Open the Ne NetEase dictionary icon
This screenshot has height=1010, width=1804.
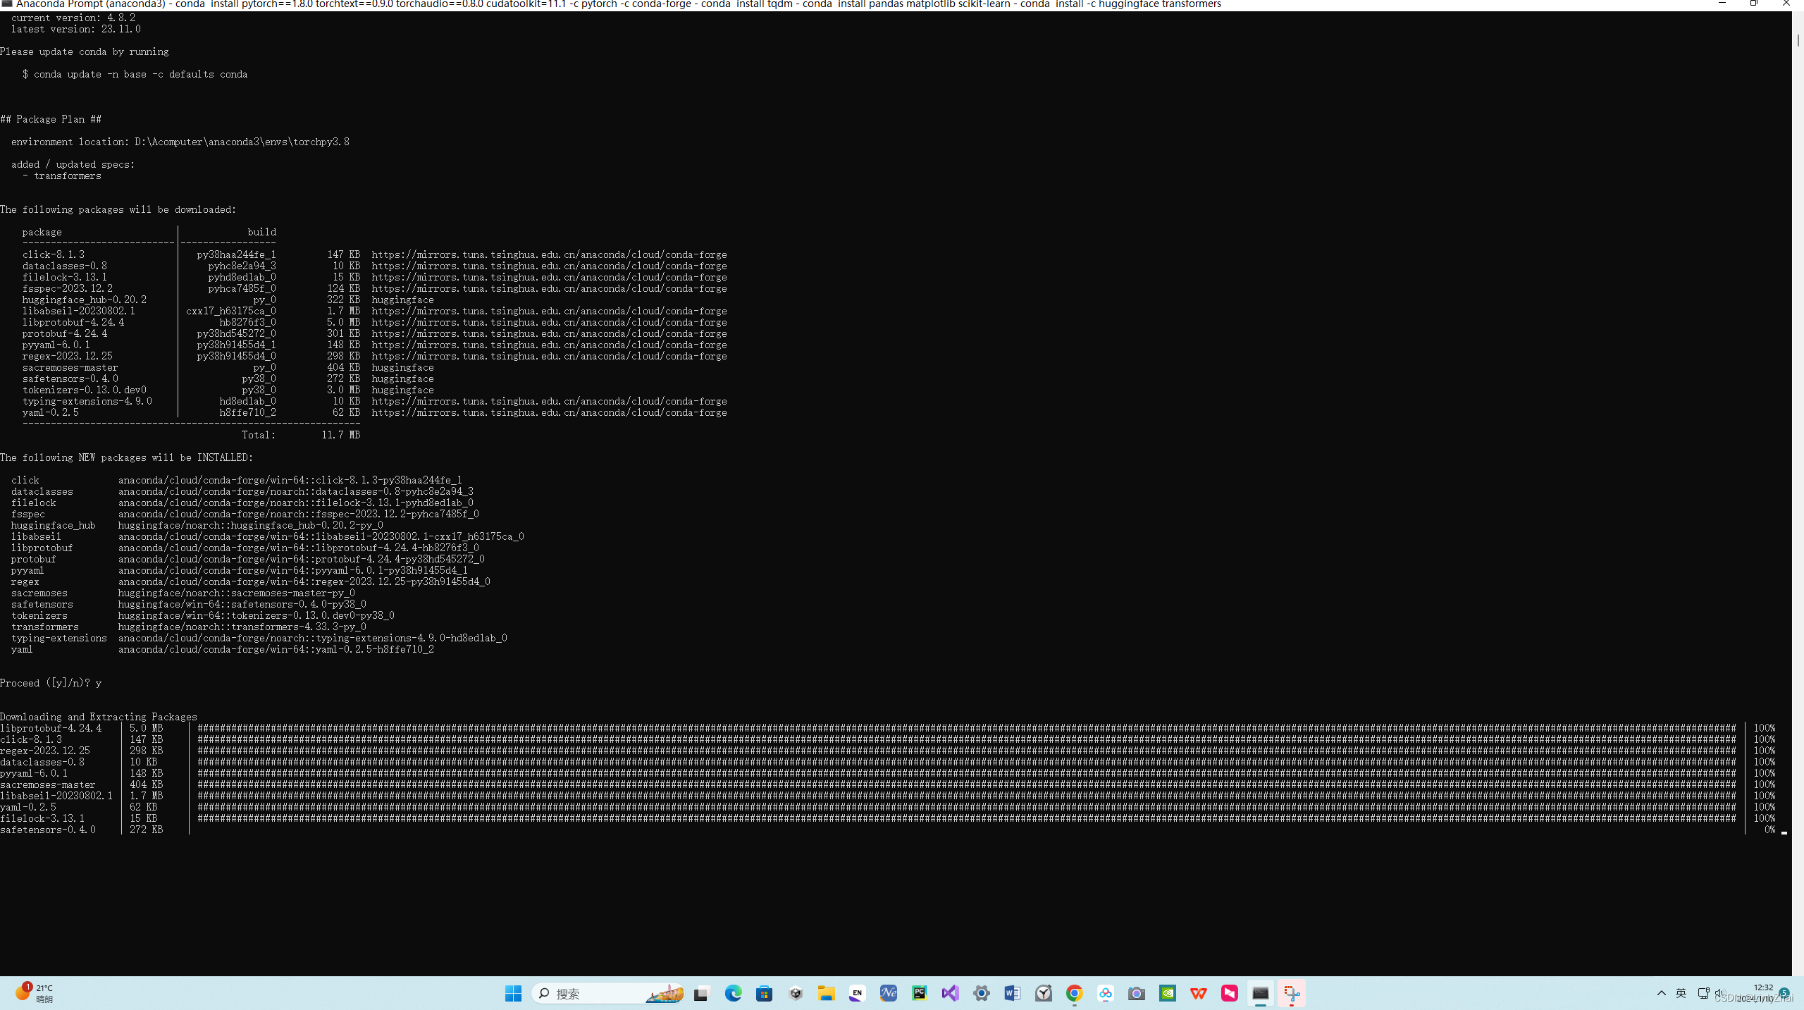click(888, 993)
